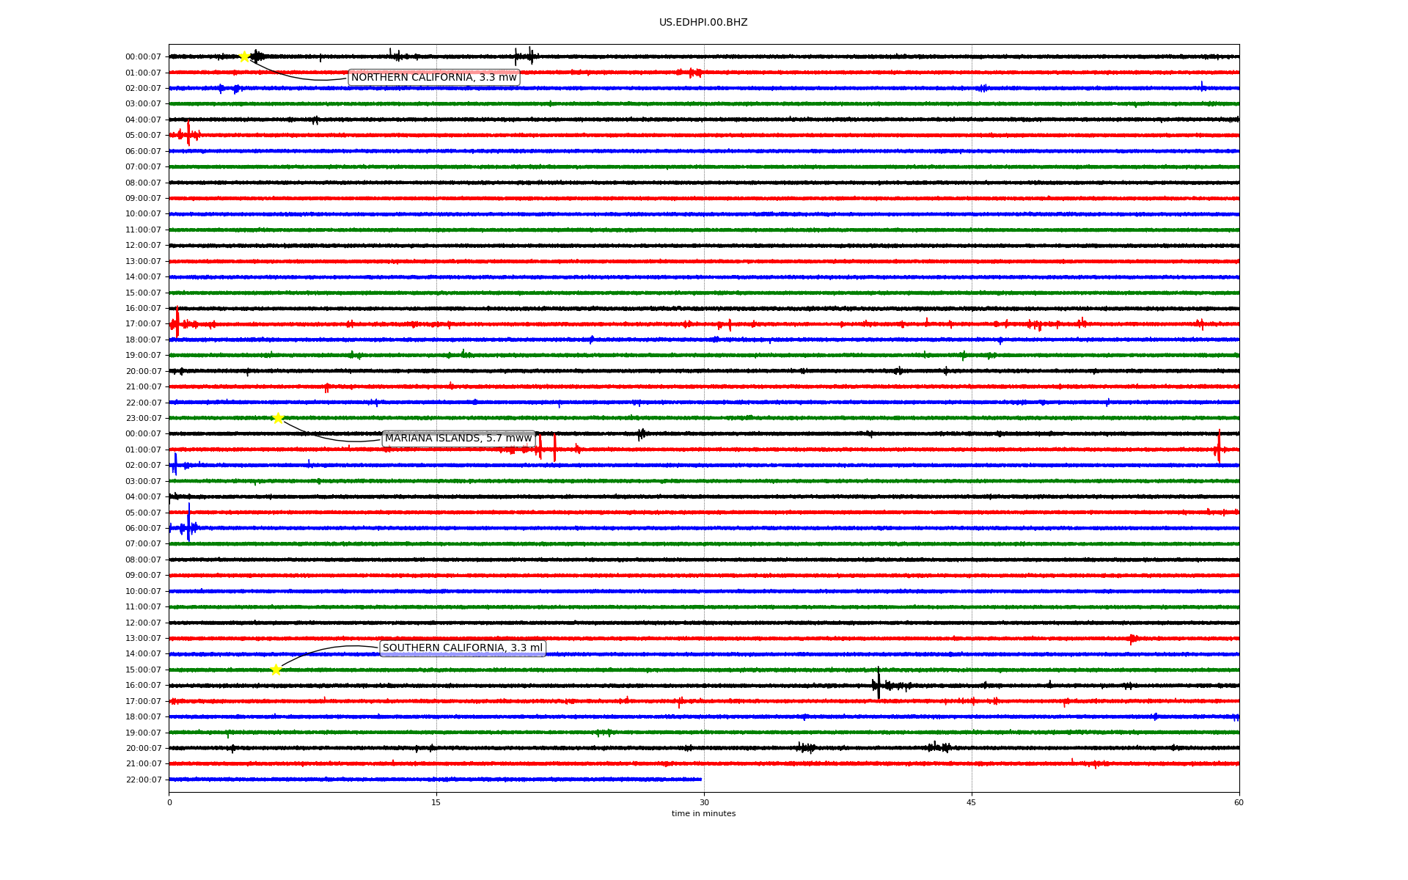This screenshot has width=1408, height=880.
Task: Click the 15 tick on the x-axis
Action: tap(436, 802)
